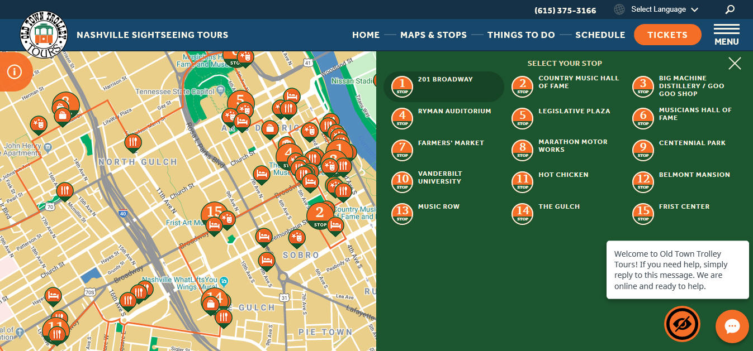The height and width of the screenshot is (351, 753).
Task: Click Nashville Sightseeing Tours title
Action: [x=153, y=35]
